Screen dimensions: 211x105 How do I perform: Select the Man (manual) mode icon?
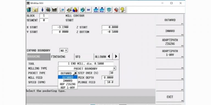pos(102,10)
